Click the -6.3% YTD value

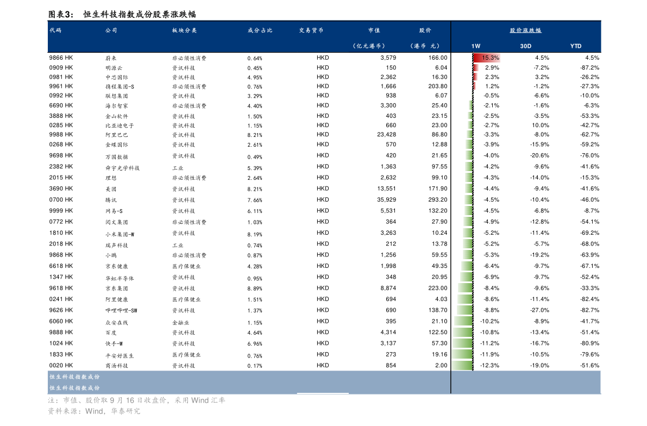[591, 105]
